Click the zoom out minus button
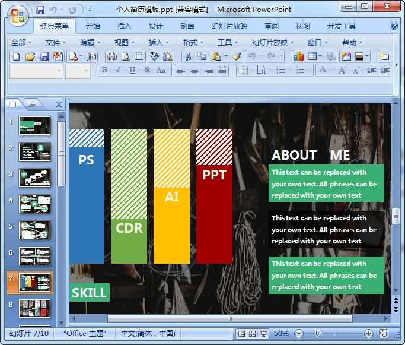Image resolution: width=405 pixels, height=345 pixels. (x=299, y=334)
